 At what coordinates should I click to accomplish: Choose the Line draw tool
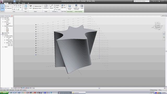(7, 6)
